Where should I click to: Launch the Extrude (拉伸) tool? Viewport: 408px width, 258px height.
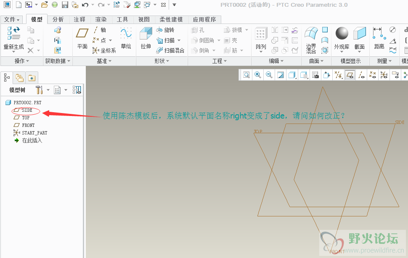(146, 39)
